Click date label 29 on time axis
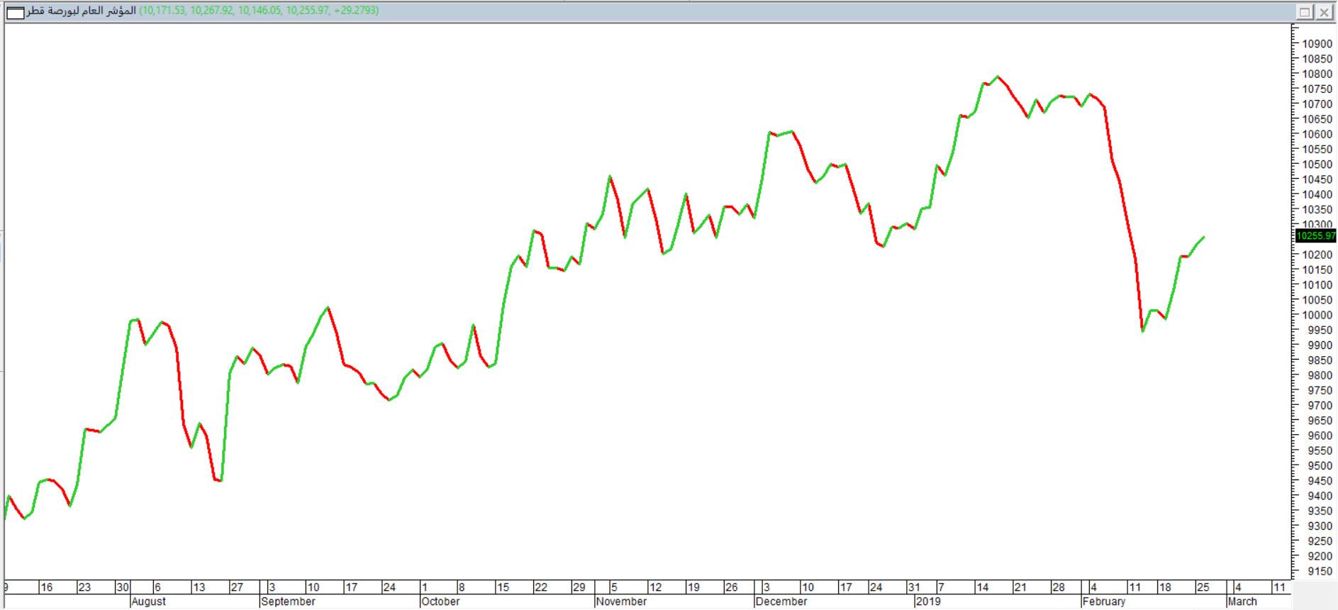1338x610 pixels. pyautogui.click(x=579, y=587)
